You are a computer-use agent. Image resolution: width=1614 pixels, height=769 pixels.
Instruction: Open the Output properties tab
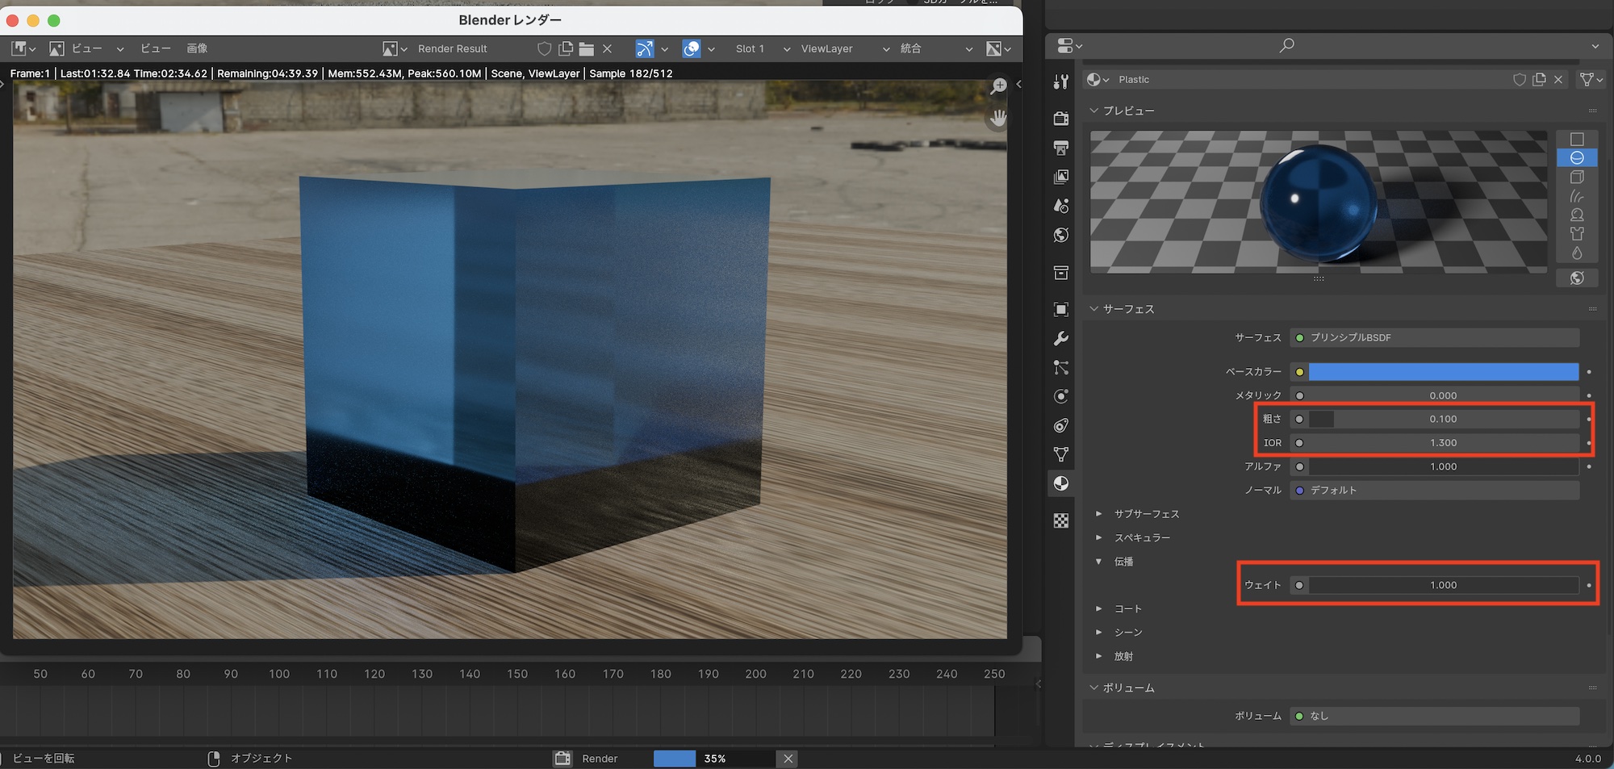point(1061,148)
